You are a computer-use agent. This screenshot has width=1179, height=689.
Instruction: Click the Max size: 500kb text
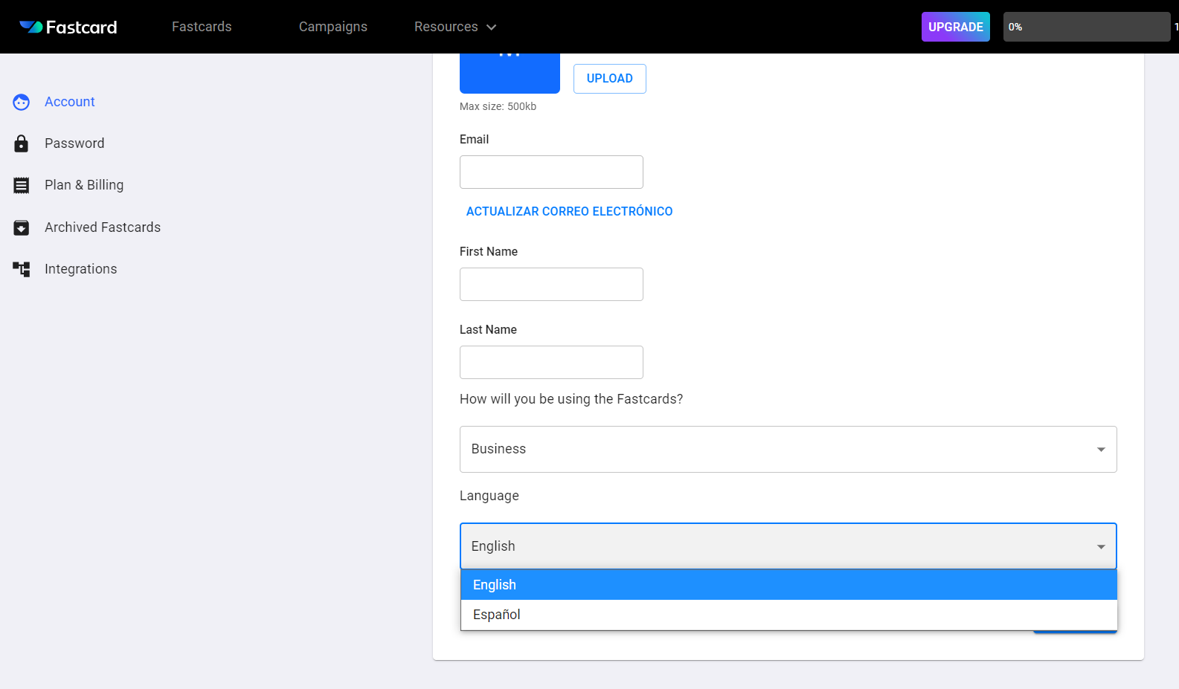(498, 106)
